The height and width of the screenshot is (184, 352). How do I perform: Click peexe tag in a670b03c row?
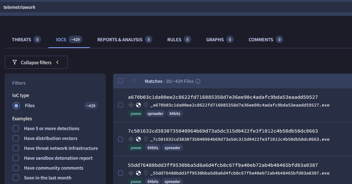coord(136,114)
